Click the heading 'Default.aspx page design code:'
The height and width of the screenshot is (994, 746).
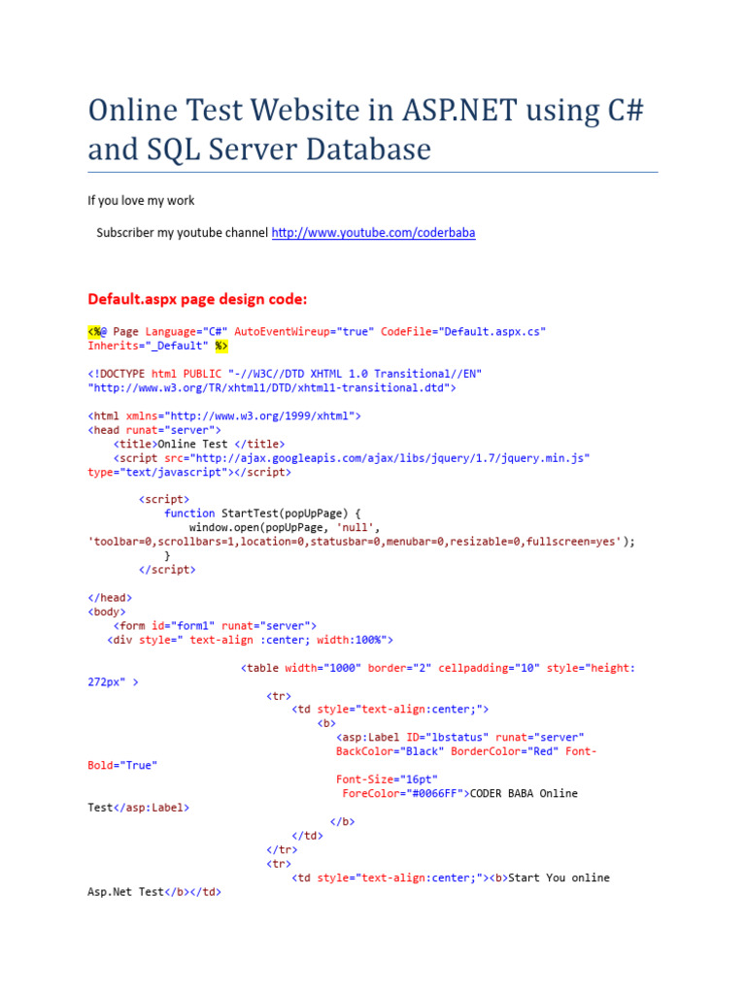197,299
